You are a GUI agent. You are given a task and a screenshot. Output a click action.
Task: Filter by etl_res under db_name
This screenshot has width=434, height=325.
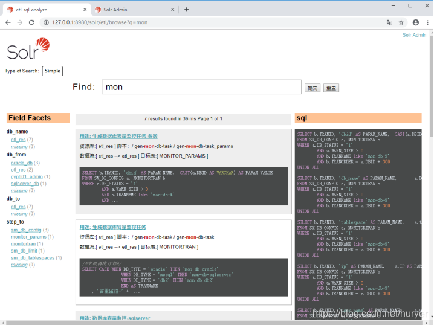point(18,140)
